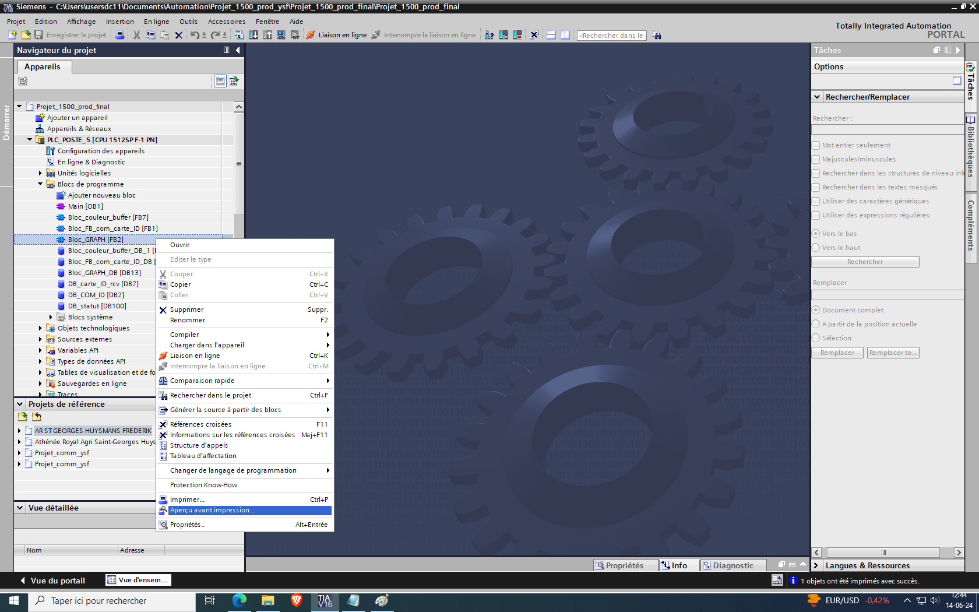Click the Rechercher dans le projet search field
Viewport: 979px width, 612px height.
pos(611,36)
